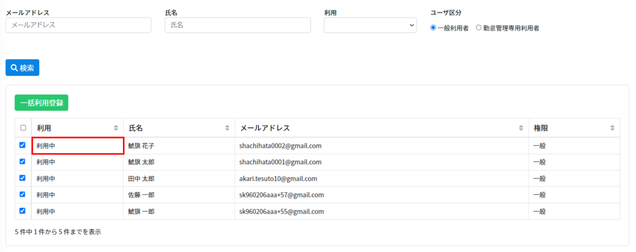This screenshot has width=636, height=252.
Task: Click email sk960206aaa+55@gmail.com
Action: click(281, 212)
